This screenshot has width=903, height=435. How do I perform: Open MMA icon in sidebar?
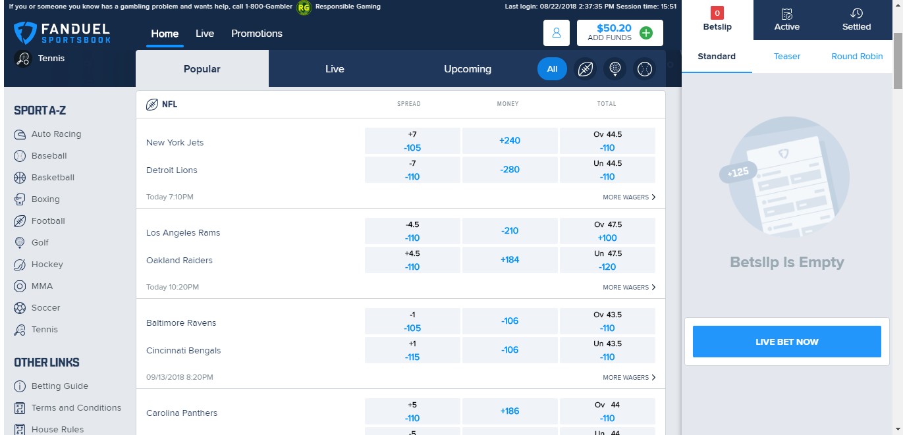click(x=20, y=286)
